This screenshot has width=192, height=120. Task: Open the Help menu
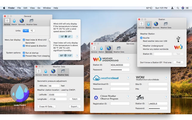pos(56,8)
